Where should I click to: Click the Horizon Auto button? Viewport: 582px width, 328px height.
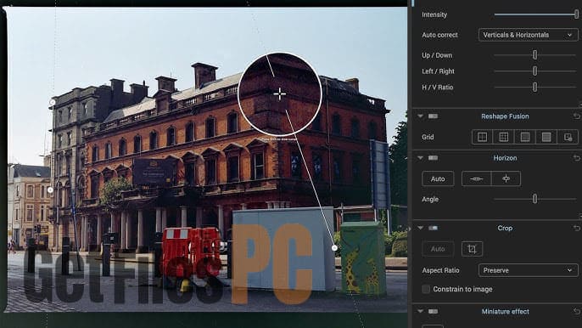click(438, 179)
